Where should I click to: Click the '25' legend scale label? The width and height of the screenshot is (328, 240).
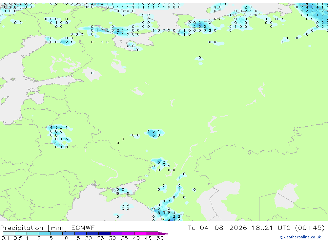pos(100,238)
